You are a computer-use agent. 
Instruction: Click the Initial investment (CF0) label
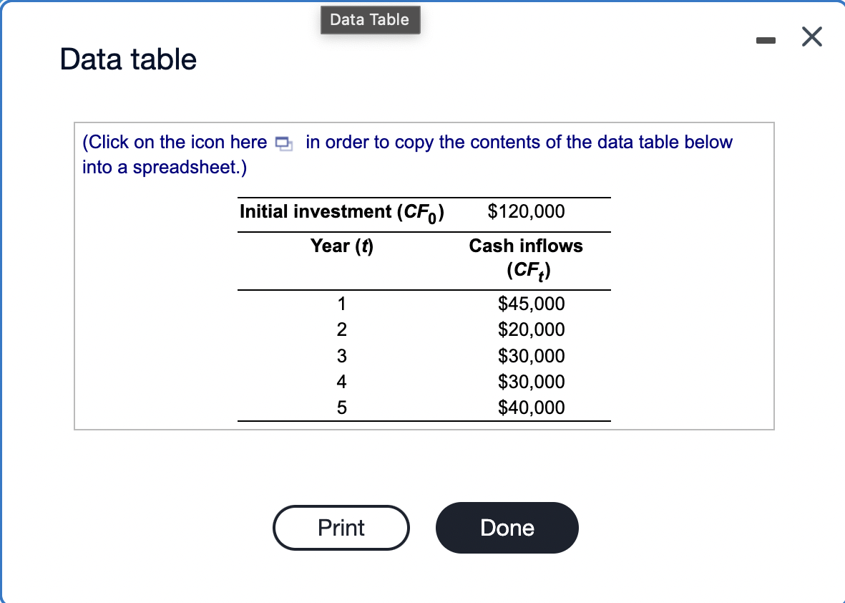click(342, 212)
